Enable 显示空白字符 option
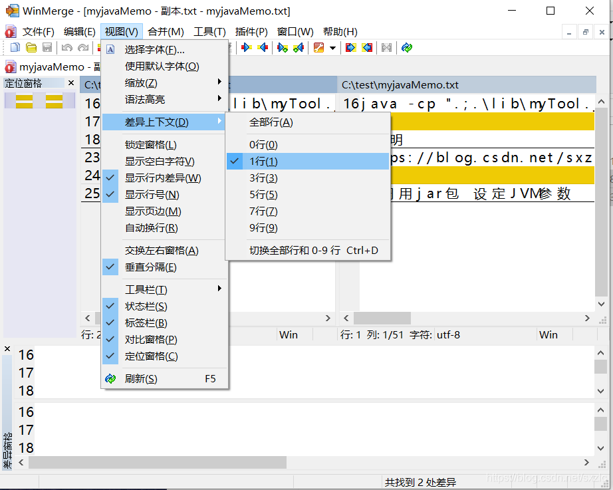 click(x=164, y=161)
